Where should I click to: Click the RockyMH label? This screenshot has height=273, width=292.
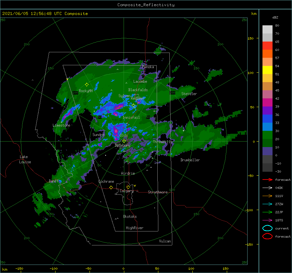(x=86, y=91)
